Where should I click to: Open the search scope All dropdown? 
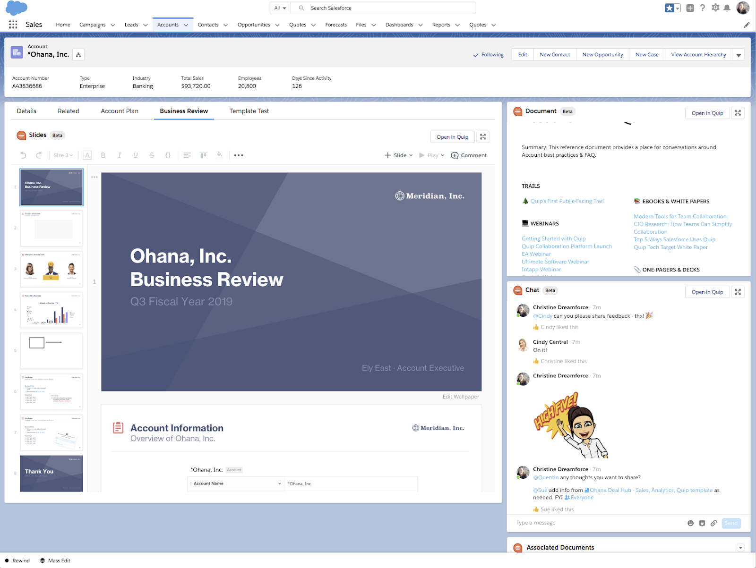click(x=280, y=8)
